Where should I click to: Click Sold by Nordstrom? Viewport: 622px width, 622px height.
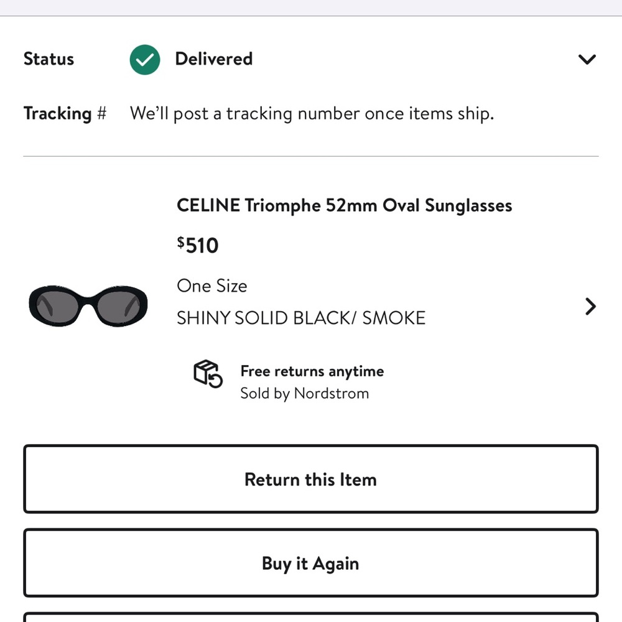[x=304, y=393]
